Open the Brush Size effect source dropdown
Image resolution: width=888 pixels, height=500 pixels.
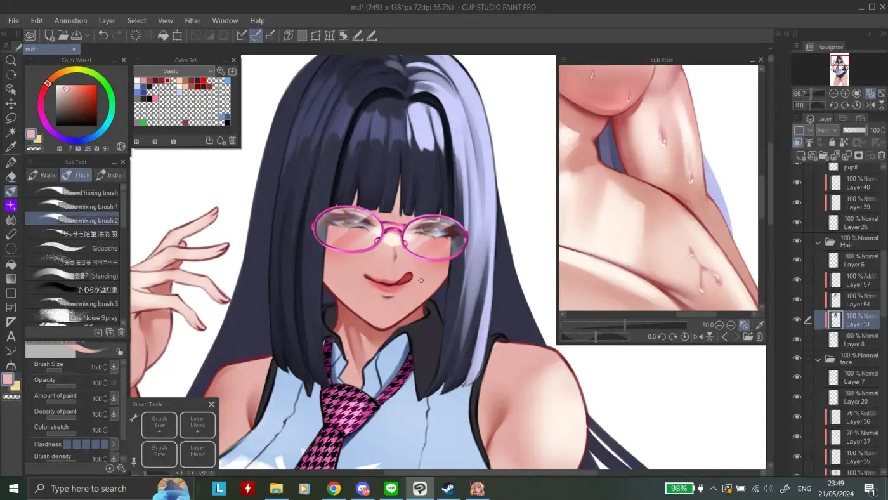[114, 367]
